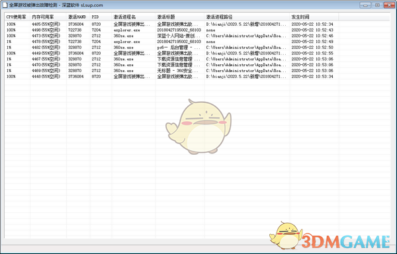Click the timestamp 2020-05-22 10:52:55

312,54
